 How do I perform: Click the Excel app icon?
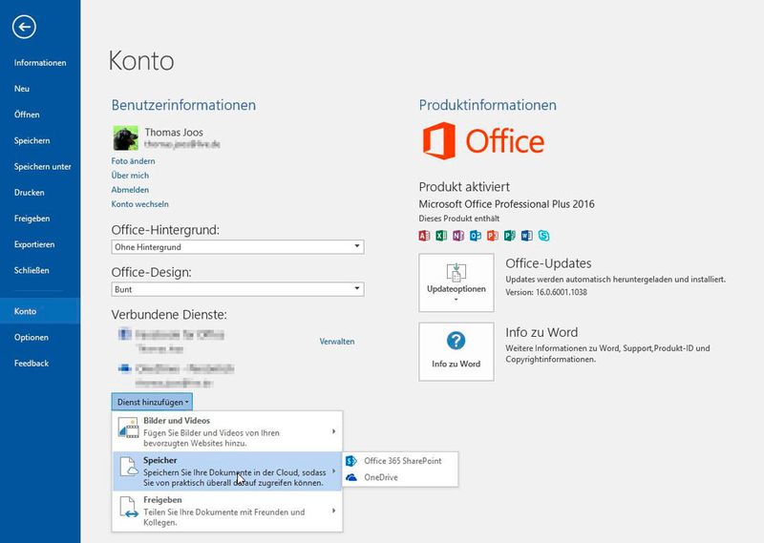441,236
